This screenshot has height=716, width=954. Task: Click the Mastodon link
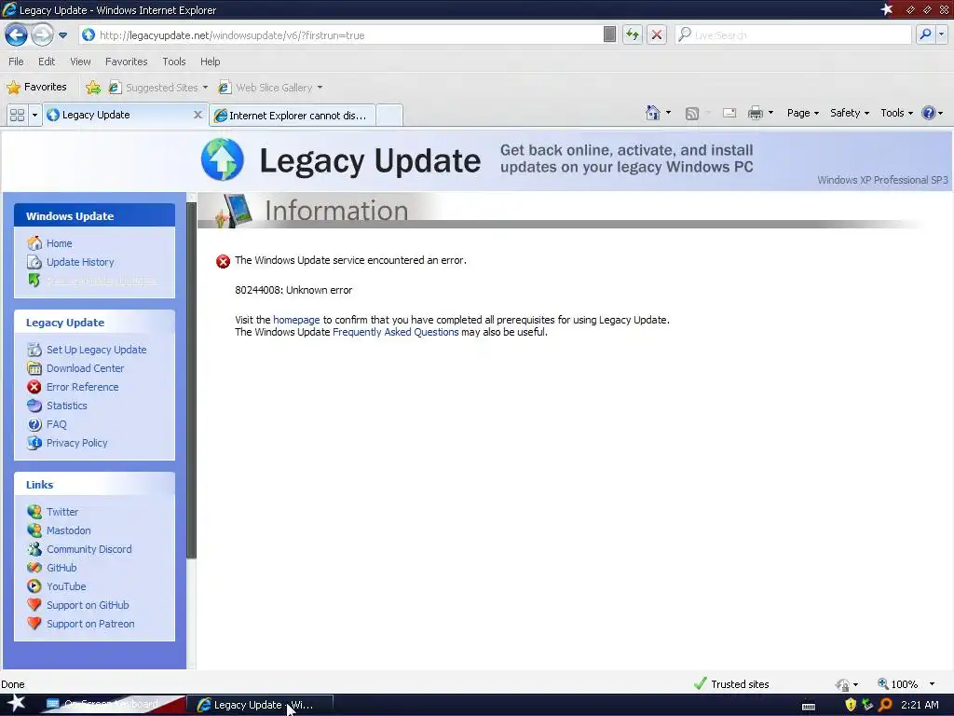[68, 530]
